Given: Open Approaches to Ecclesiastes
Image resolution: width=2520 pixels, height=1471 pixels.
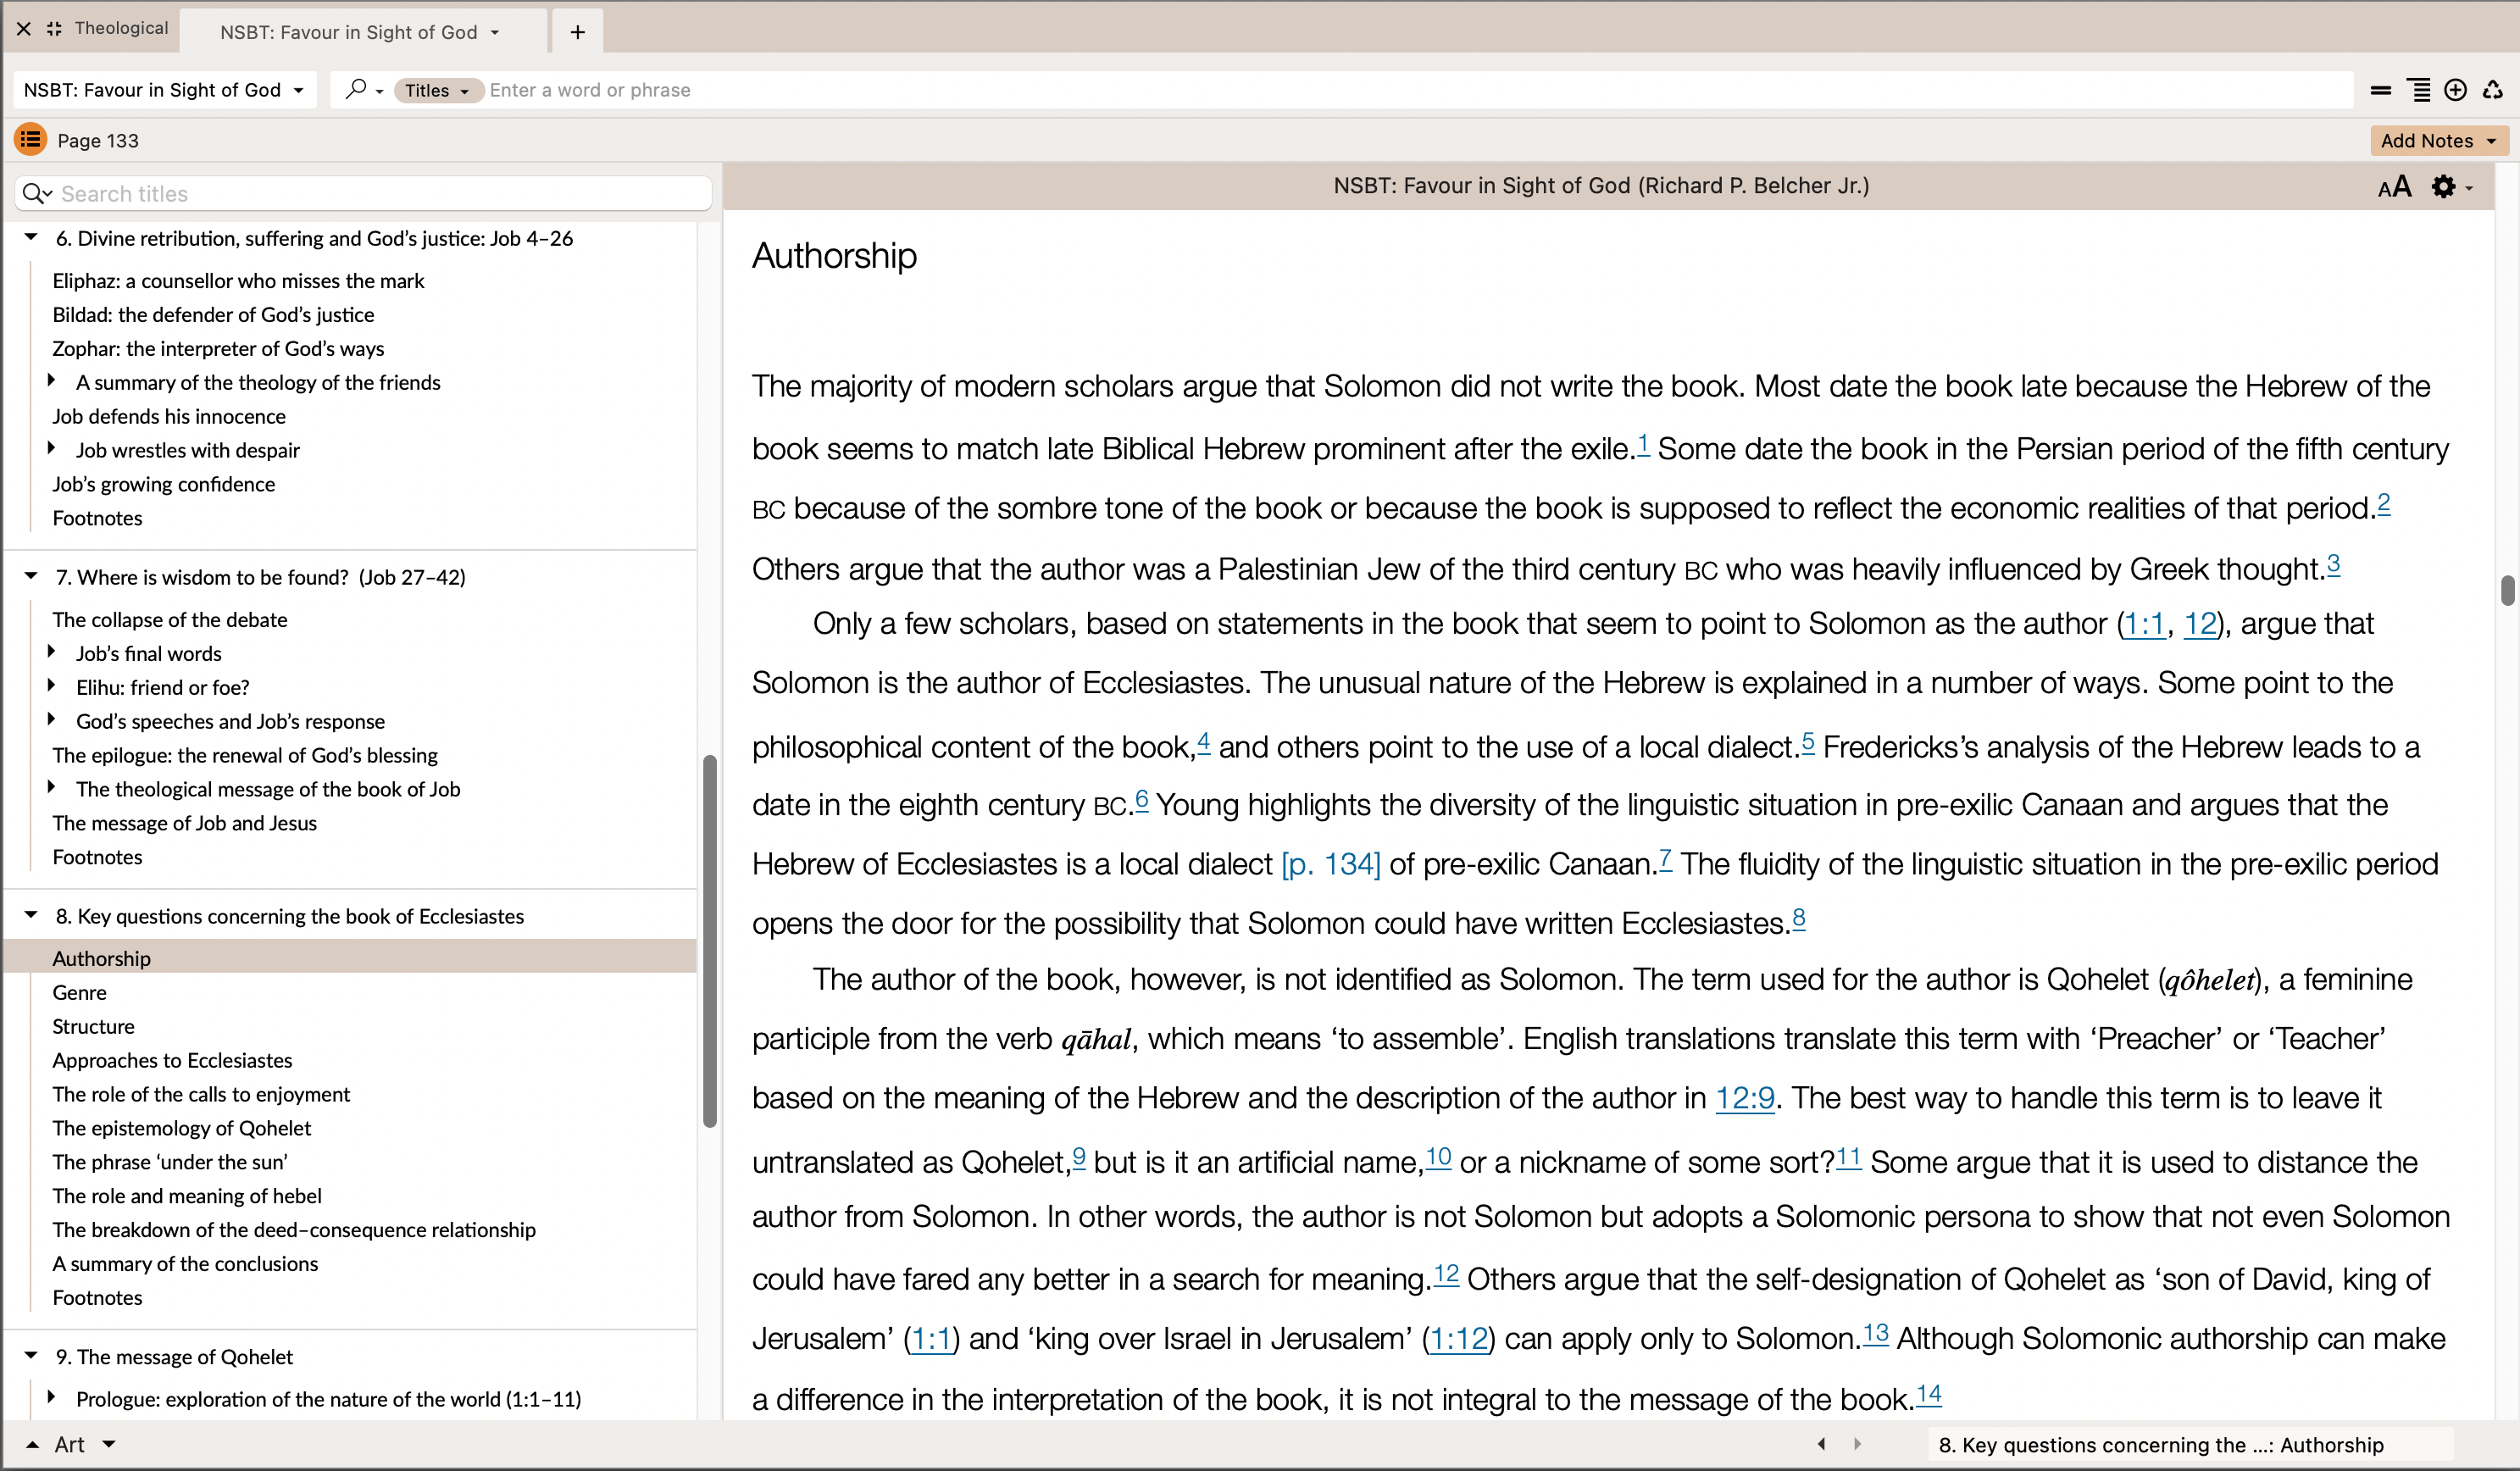Looking at the screenshot, I should 172,1060.
